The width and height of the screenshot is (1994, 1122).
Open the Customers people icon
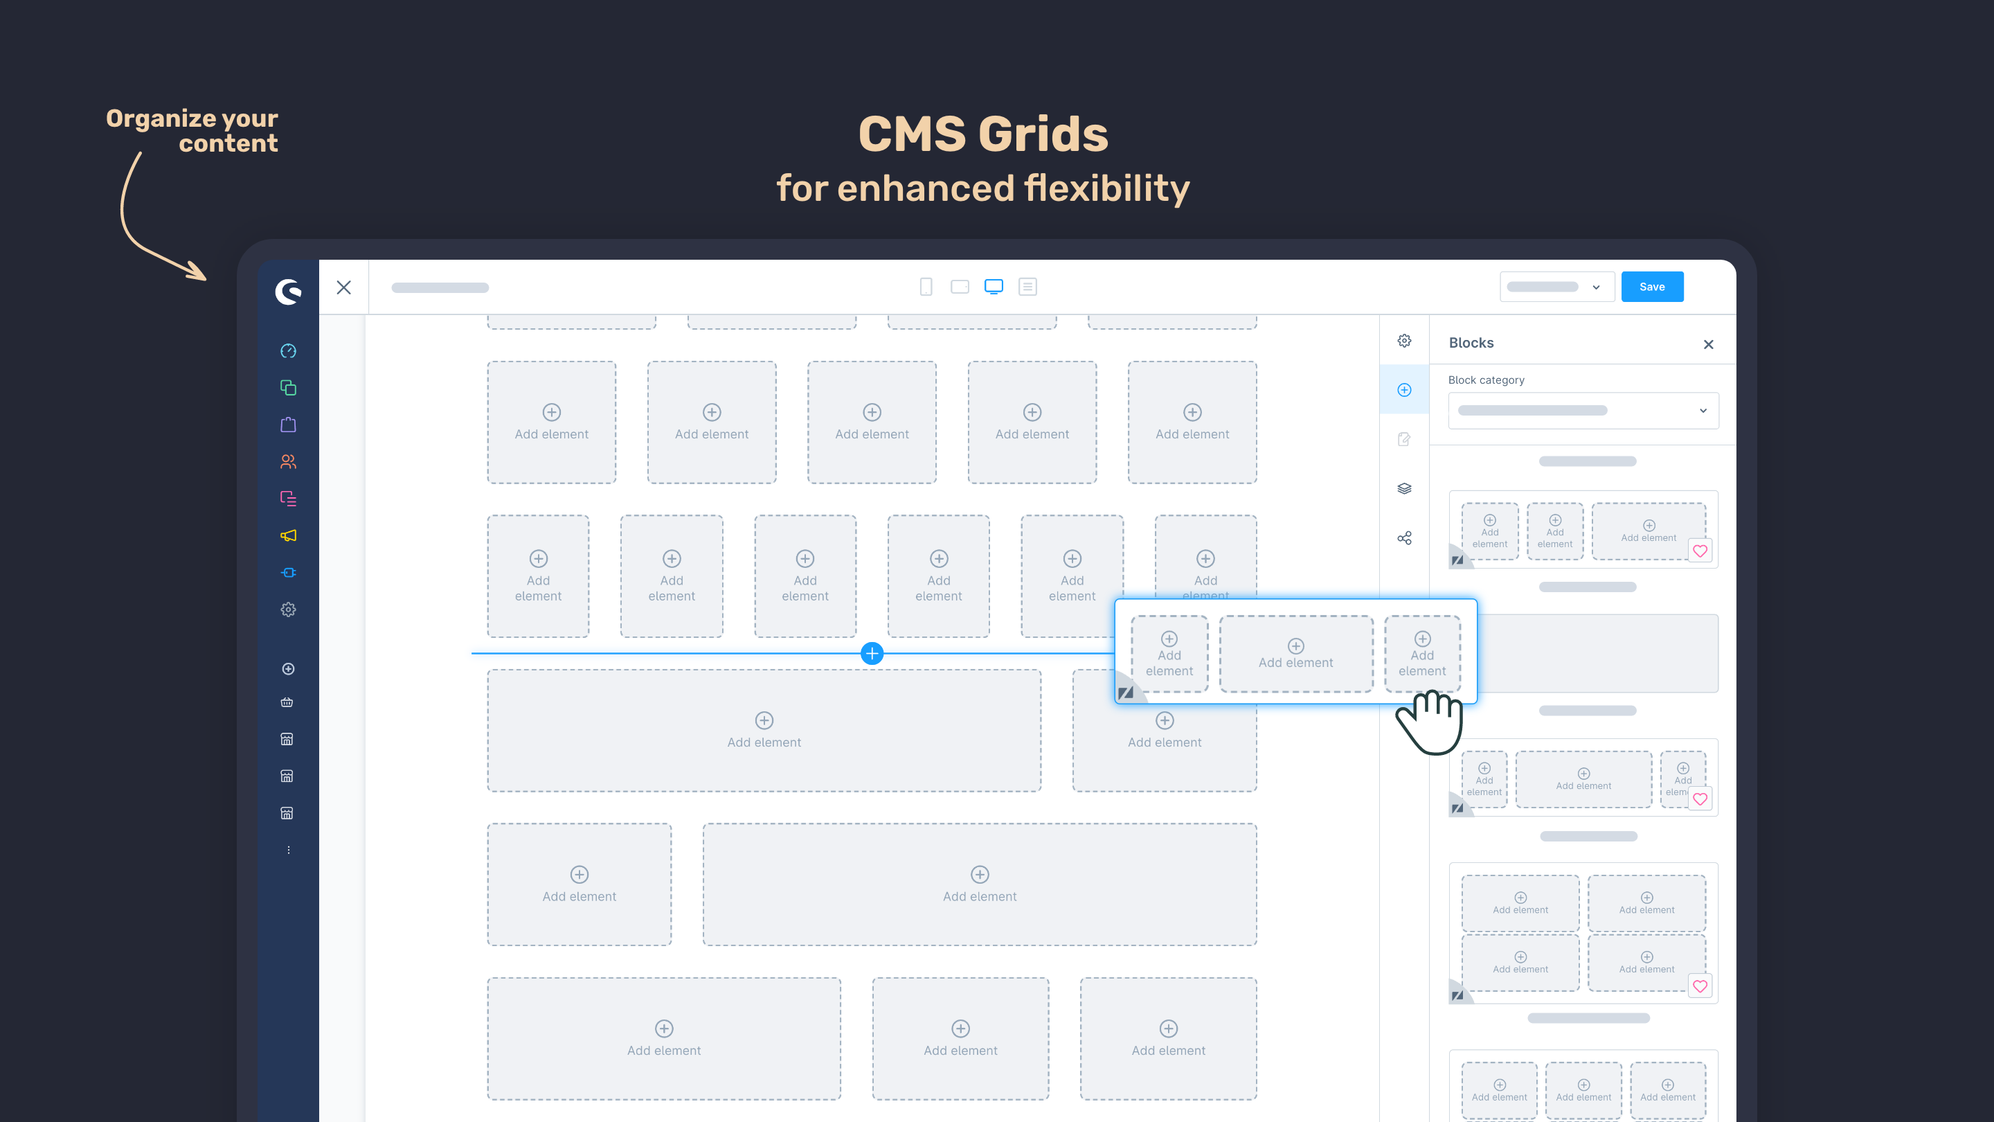pos(288,461)
